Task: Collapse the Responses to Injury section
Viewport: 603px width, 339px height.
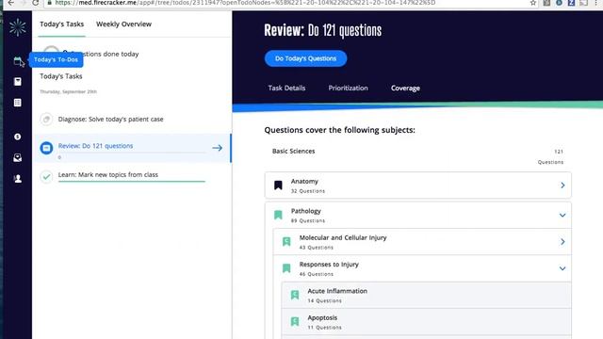Action: (x=562, y=268)
